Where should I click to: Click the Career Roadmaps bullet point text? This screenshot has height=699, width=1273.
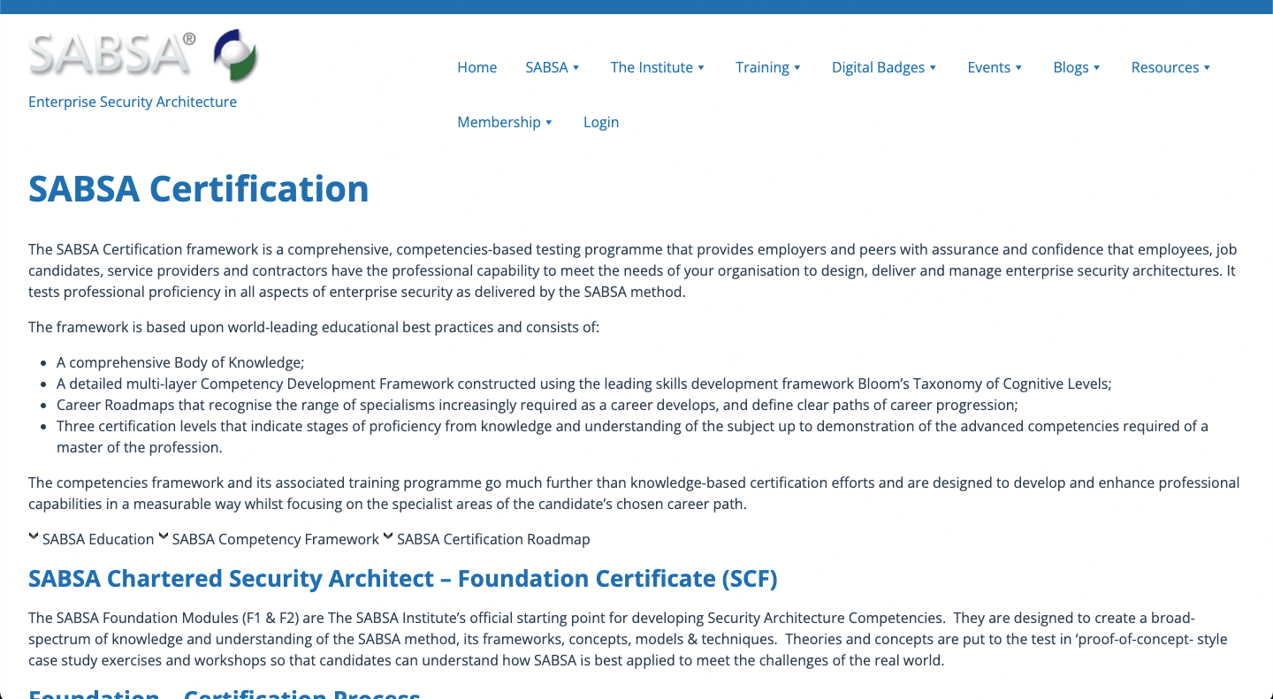coord(537,405)
